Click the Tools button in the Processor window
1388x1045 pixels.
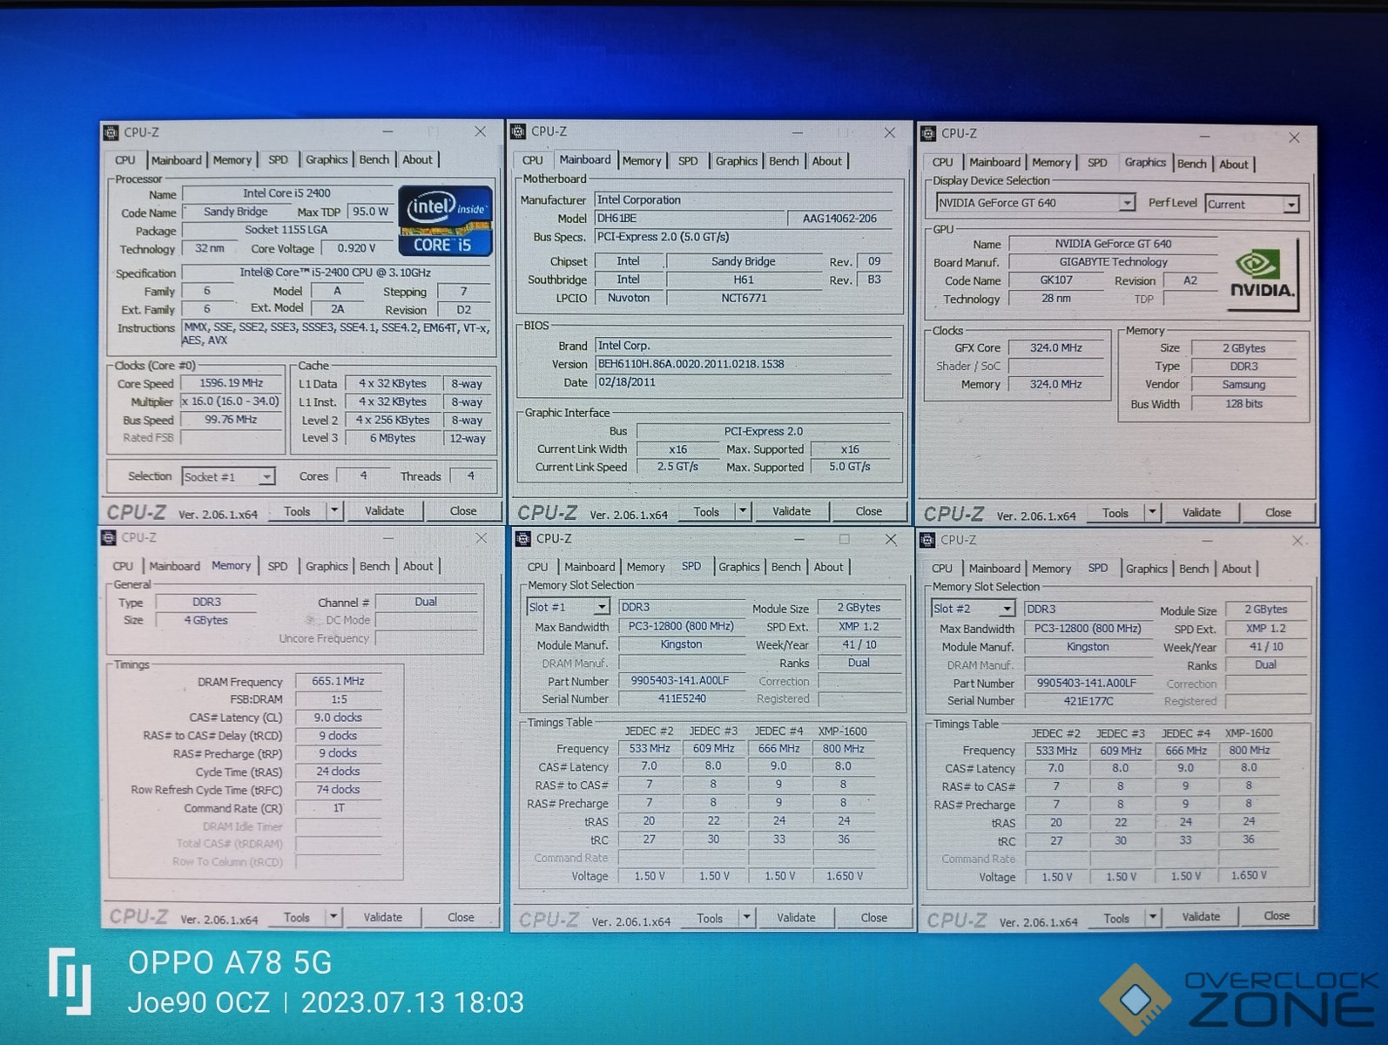click(x=297, y=511)
